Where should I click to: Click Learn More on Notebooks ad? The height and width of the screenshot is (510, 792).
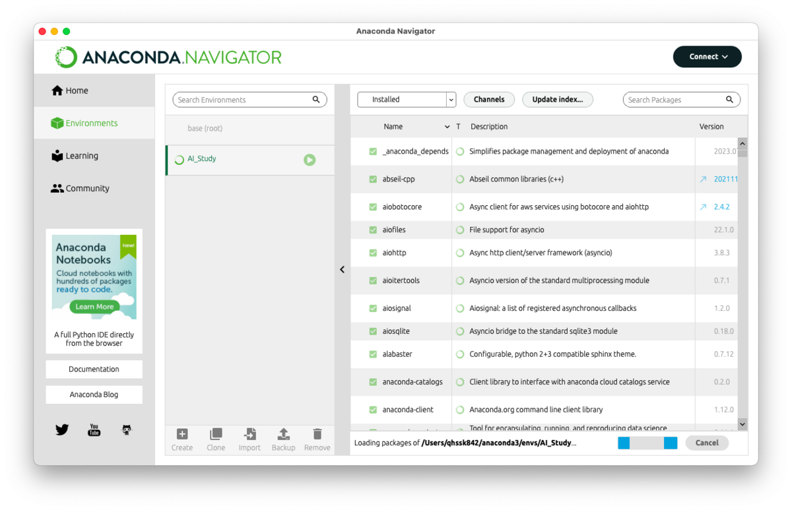pyautogui.click(x=94, y=307)
